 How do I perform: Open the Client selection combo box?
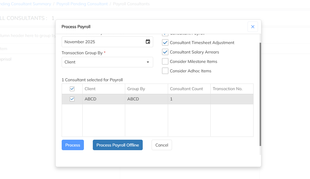[105, 62]
